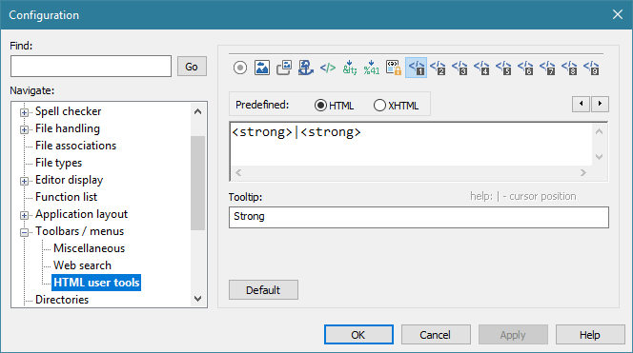Open File associations settings page
Image resolution: width=633 pixels, height=353 pixels.
(x=75, y=146)
